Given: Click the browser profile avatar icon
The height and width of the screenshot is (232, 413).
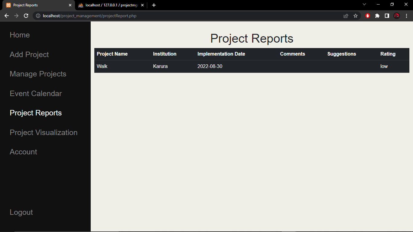Looking at the screenshot, I should coord(396,16).
